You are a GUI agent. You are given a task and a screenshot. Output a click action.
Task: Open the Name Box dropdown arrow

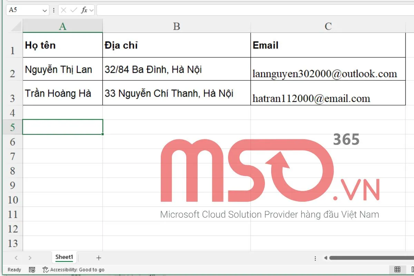(44, 10)
